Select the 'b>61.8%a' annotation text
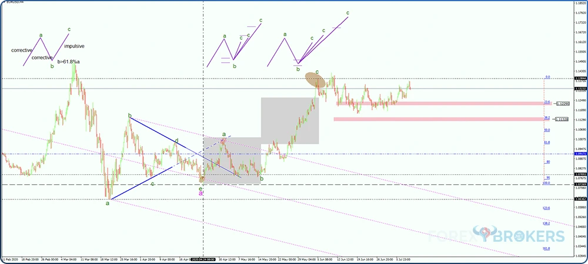The width and height of the screenshot is (588, 264). click(69, 60)
